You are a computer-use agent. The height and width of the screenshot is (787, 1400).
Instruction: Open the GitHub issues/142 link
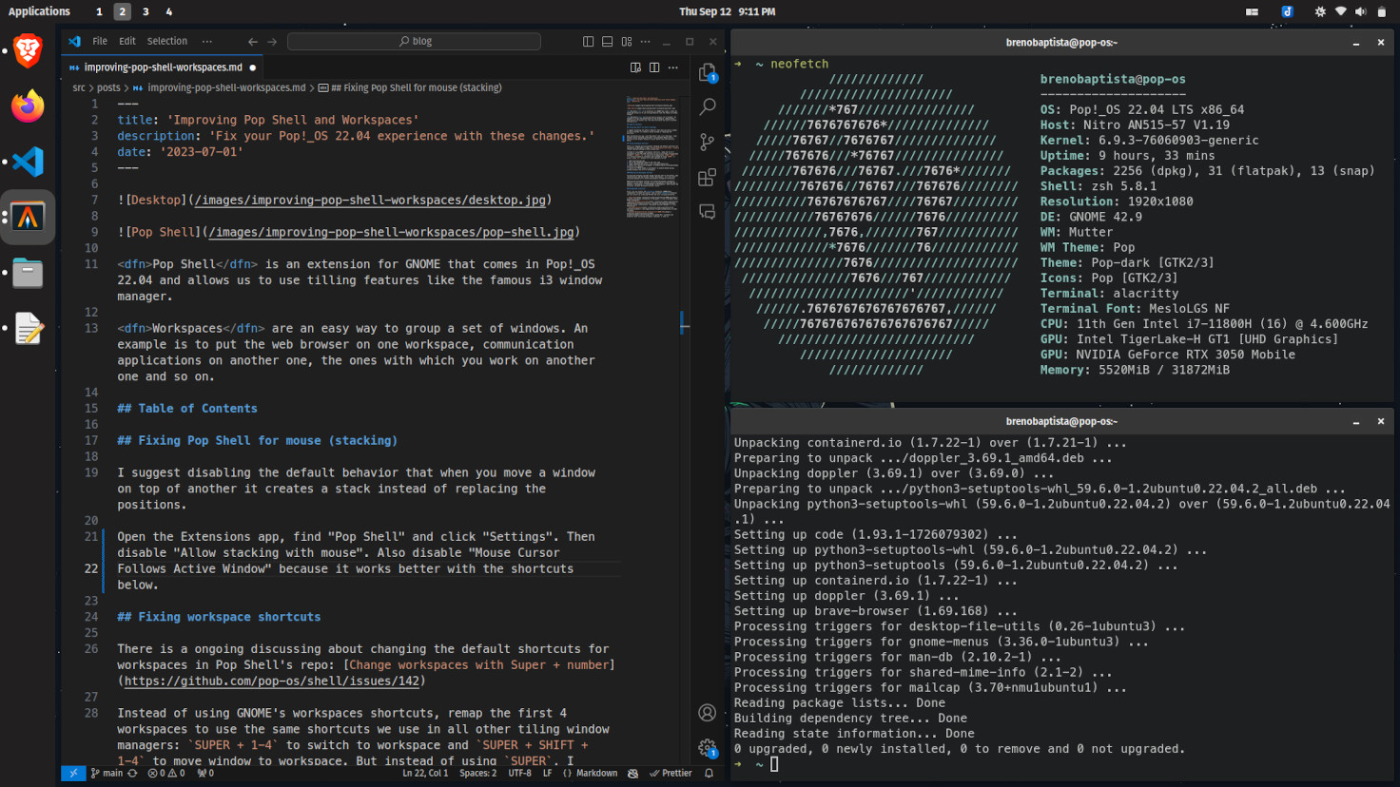[271, 681]
